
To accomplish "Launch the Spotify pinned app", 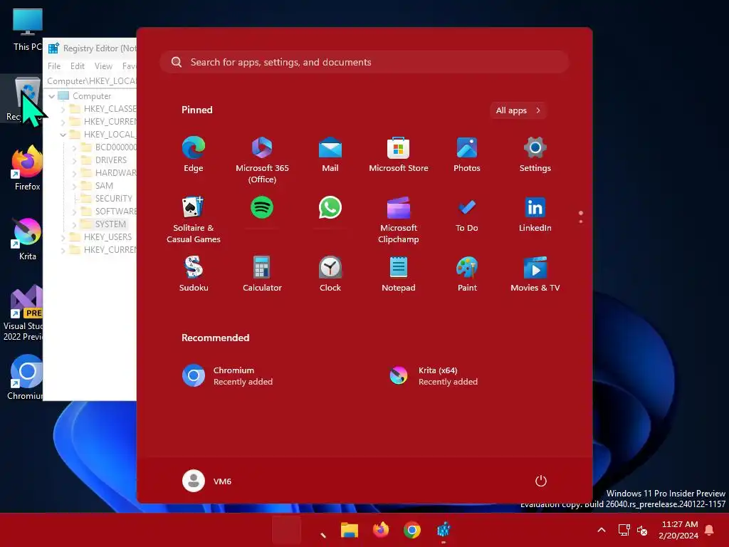I will [x=262, y=207].
